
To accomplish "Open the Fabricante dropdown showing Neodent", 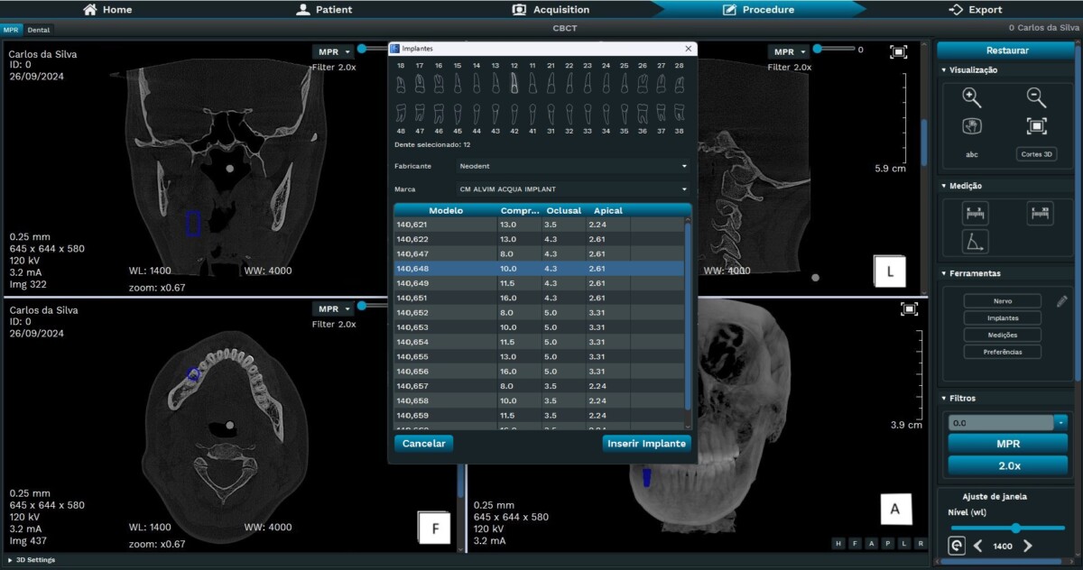I will coord(573,166).
